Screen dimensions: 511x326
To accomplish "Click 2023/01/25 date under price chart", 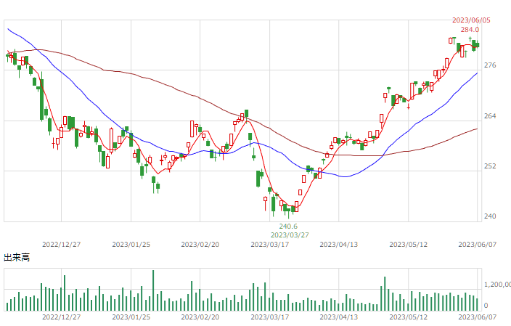I will coord(131,245).
